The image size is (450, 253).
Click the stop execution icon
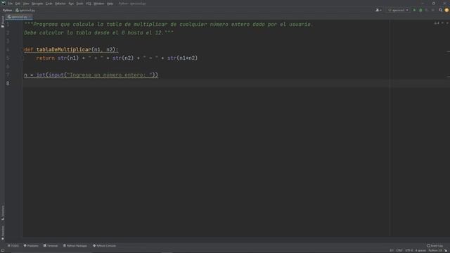(433, 11)
